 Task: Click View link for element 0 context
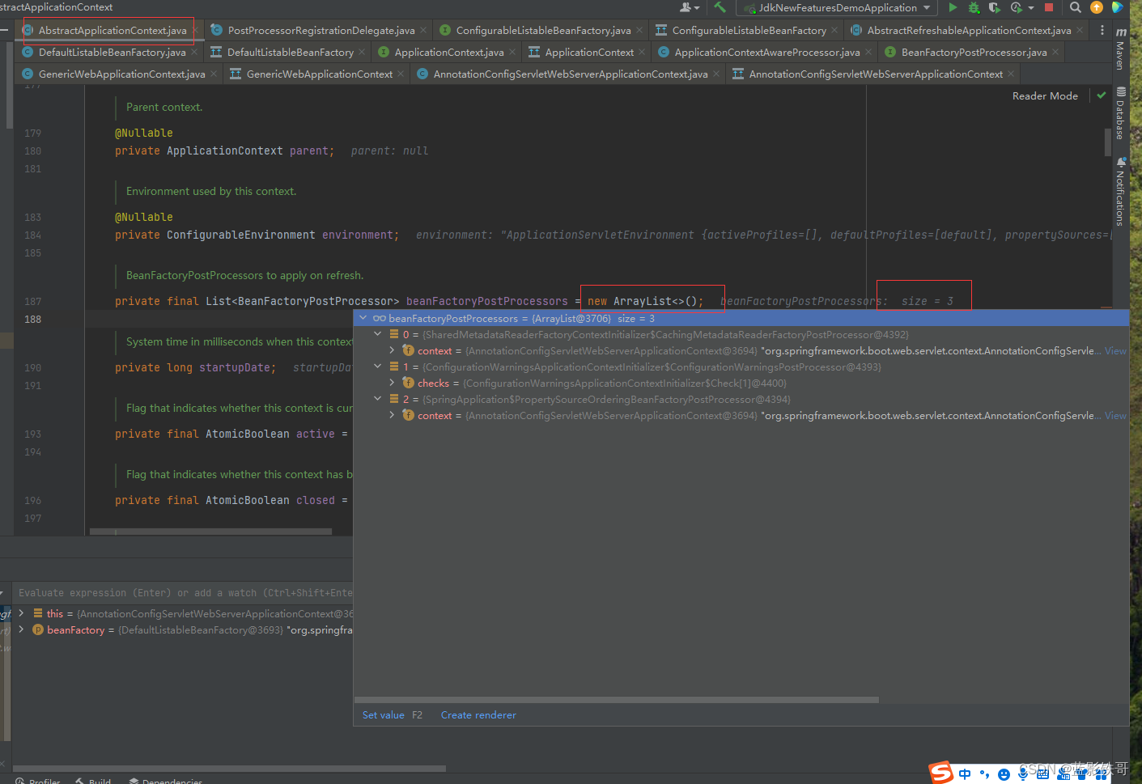point(1115,350)
